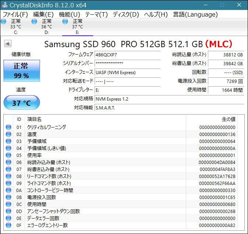Open the ヘルプ(H) menu
This screenshot has width=248, height=234.
pos(156,15)
